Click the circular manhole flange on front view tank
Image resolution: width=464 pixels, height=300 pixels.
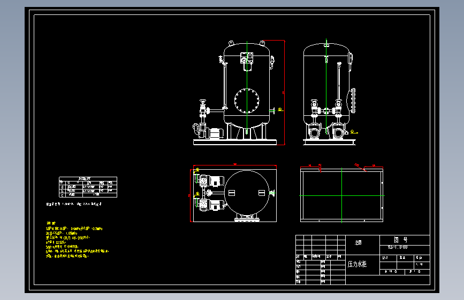click(247, 101)
